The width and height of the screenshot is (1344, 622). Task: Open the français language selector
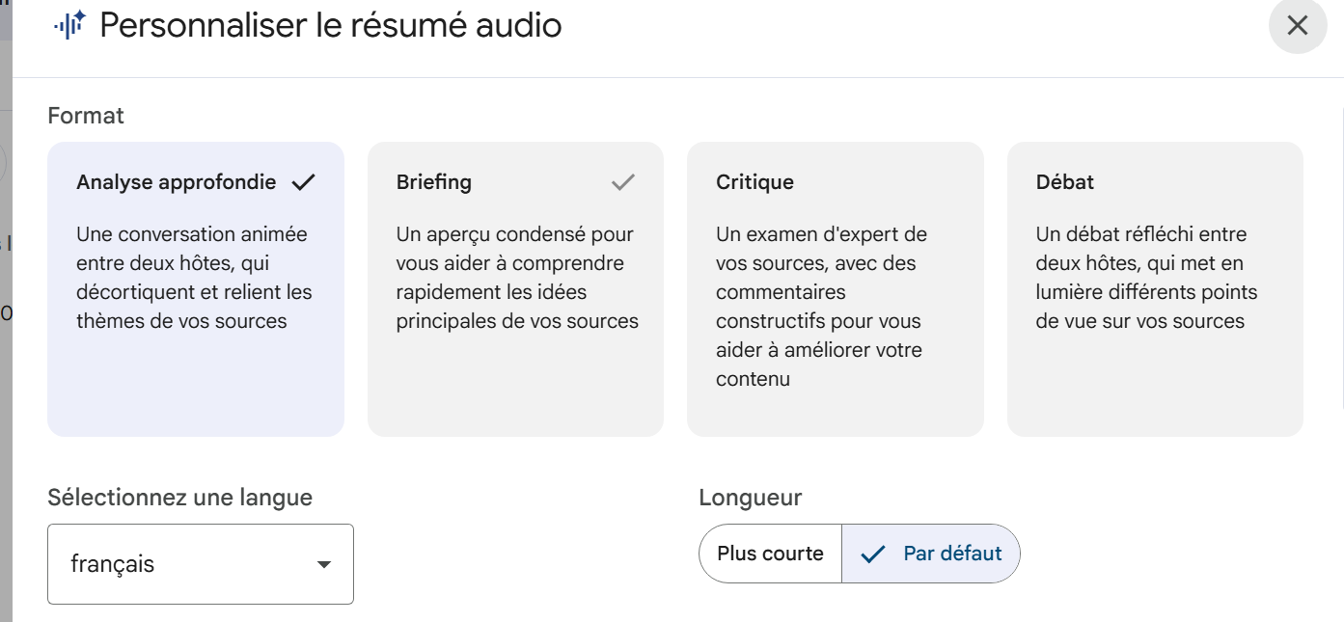tap(200, 564)
